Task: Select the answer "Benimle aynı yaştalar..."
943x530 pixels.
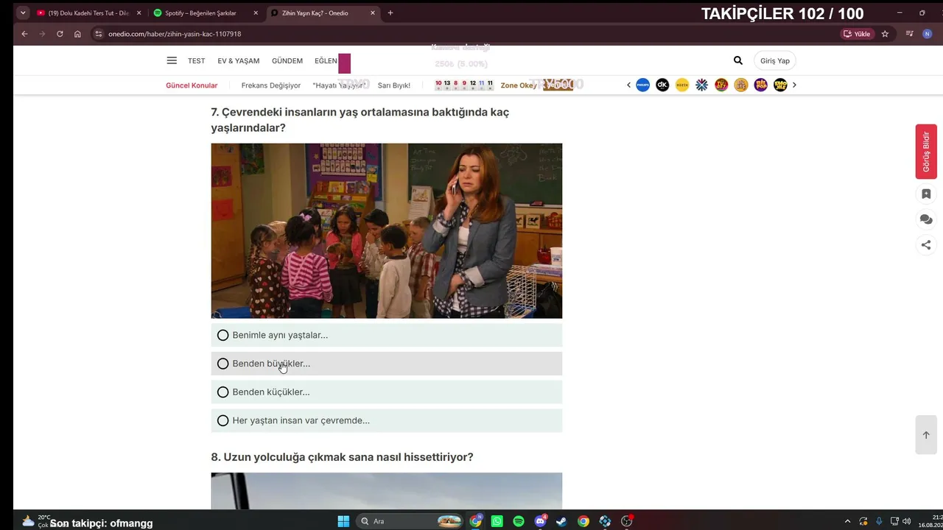Action: (387, 335)
